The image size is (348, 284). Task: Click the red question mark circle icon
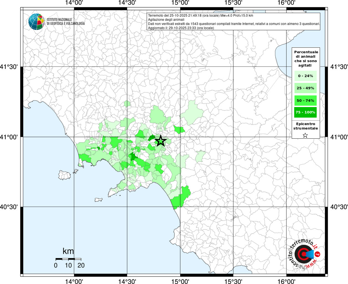click(x=318, y=254)
